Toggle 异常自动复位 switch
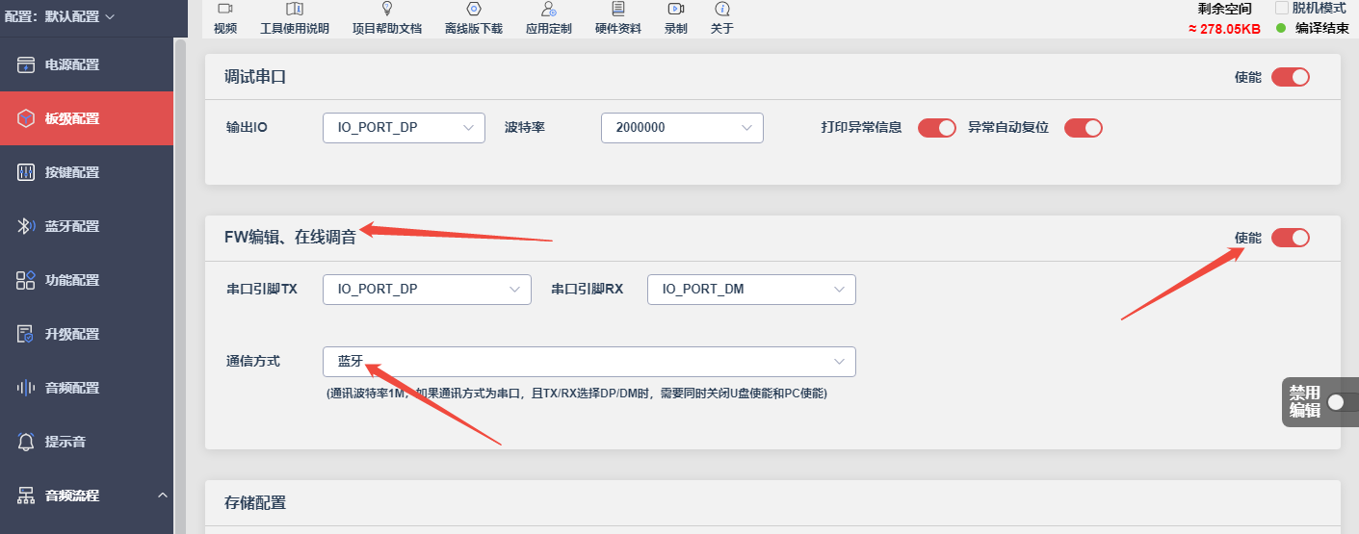The height and width of the screenshot is (534, 1359). [1084, 127]
